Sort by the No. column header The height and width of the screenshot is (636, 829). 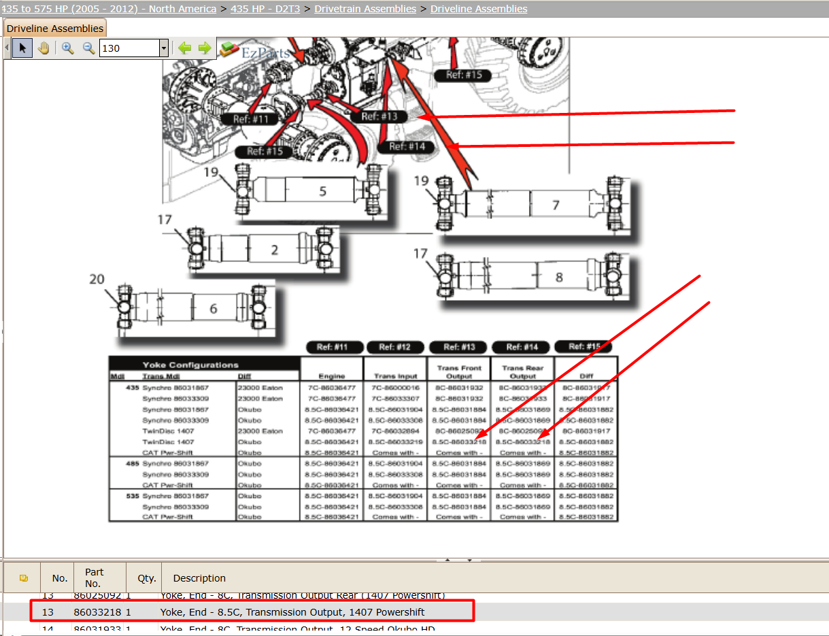60,578
